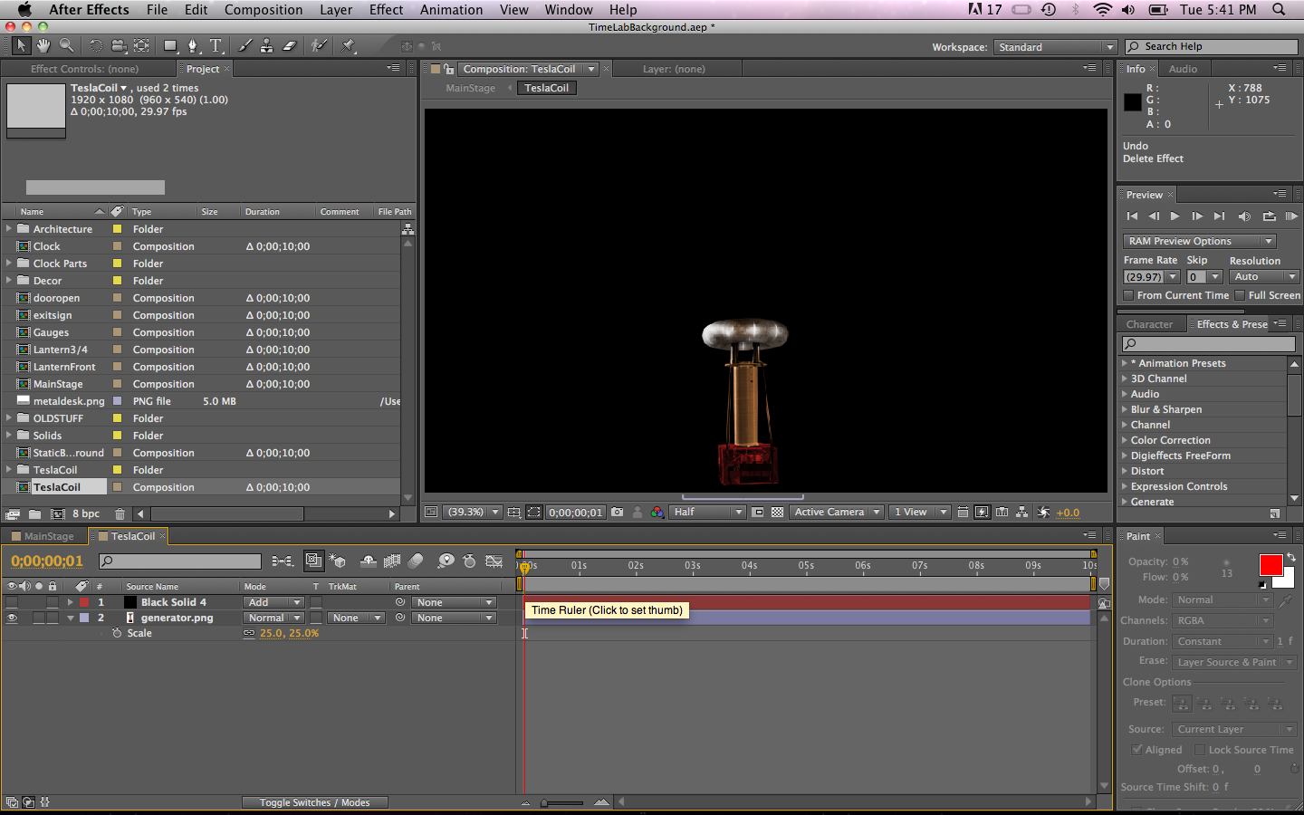Viewport: 1304px width, 815px height.
Task: Click the 8 bpc color depth button
Action: point(86,514)
